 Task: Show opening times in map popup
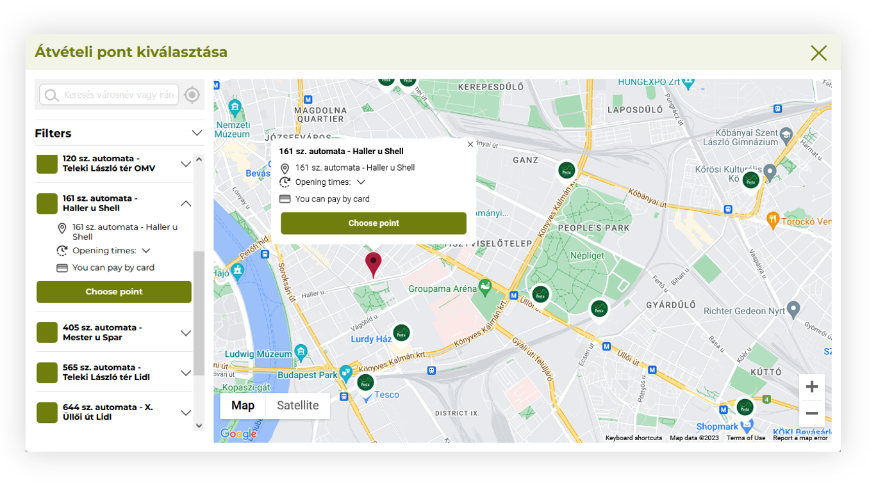click(361, 182)
